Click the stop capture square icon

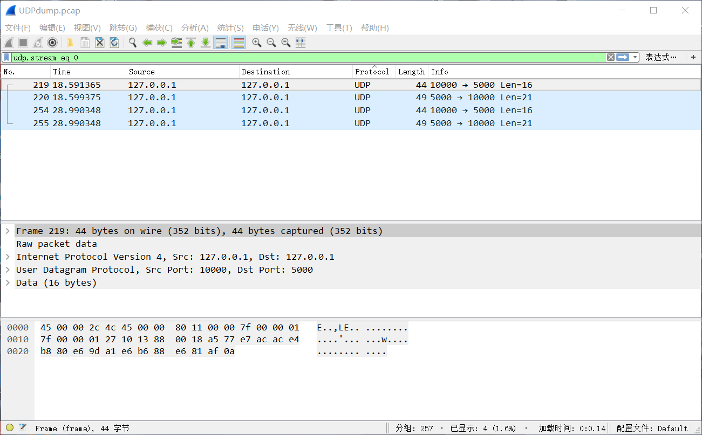pos(23,43)
